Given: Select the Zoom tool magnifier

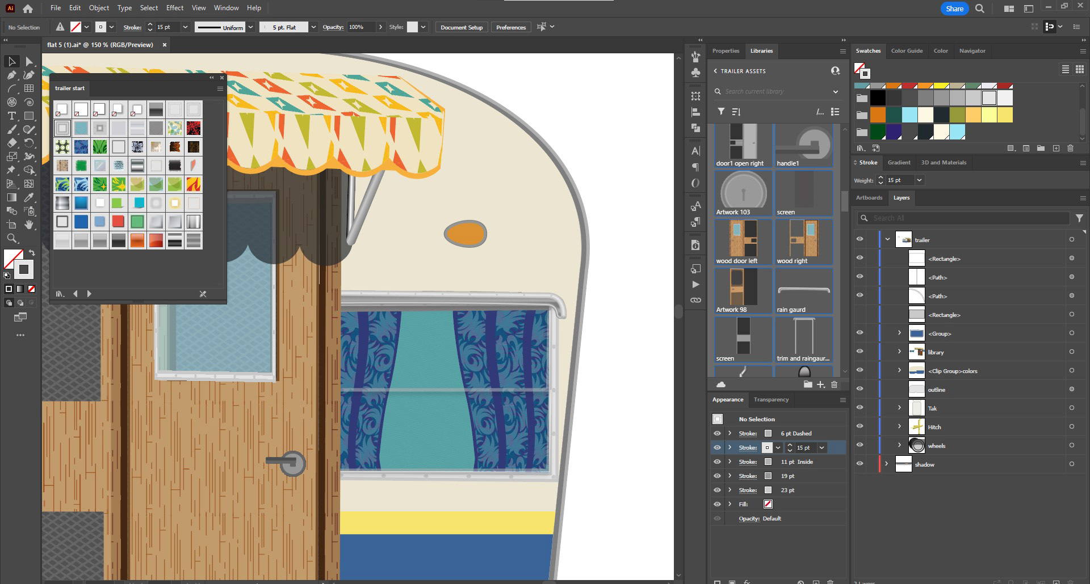Looking at the screenshot, I should click(x=12, y=238).
